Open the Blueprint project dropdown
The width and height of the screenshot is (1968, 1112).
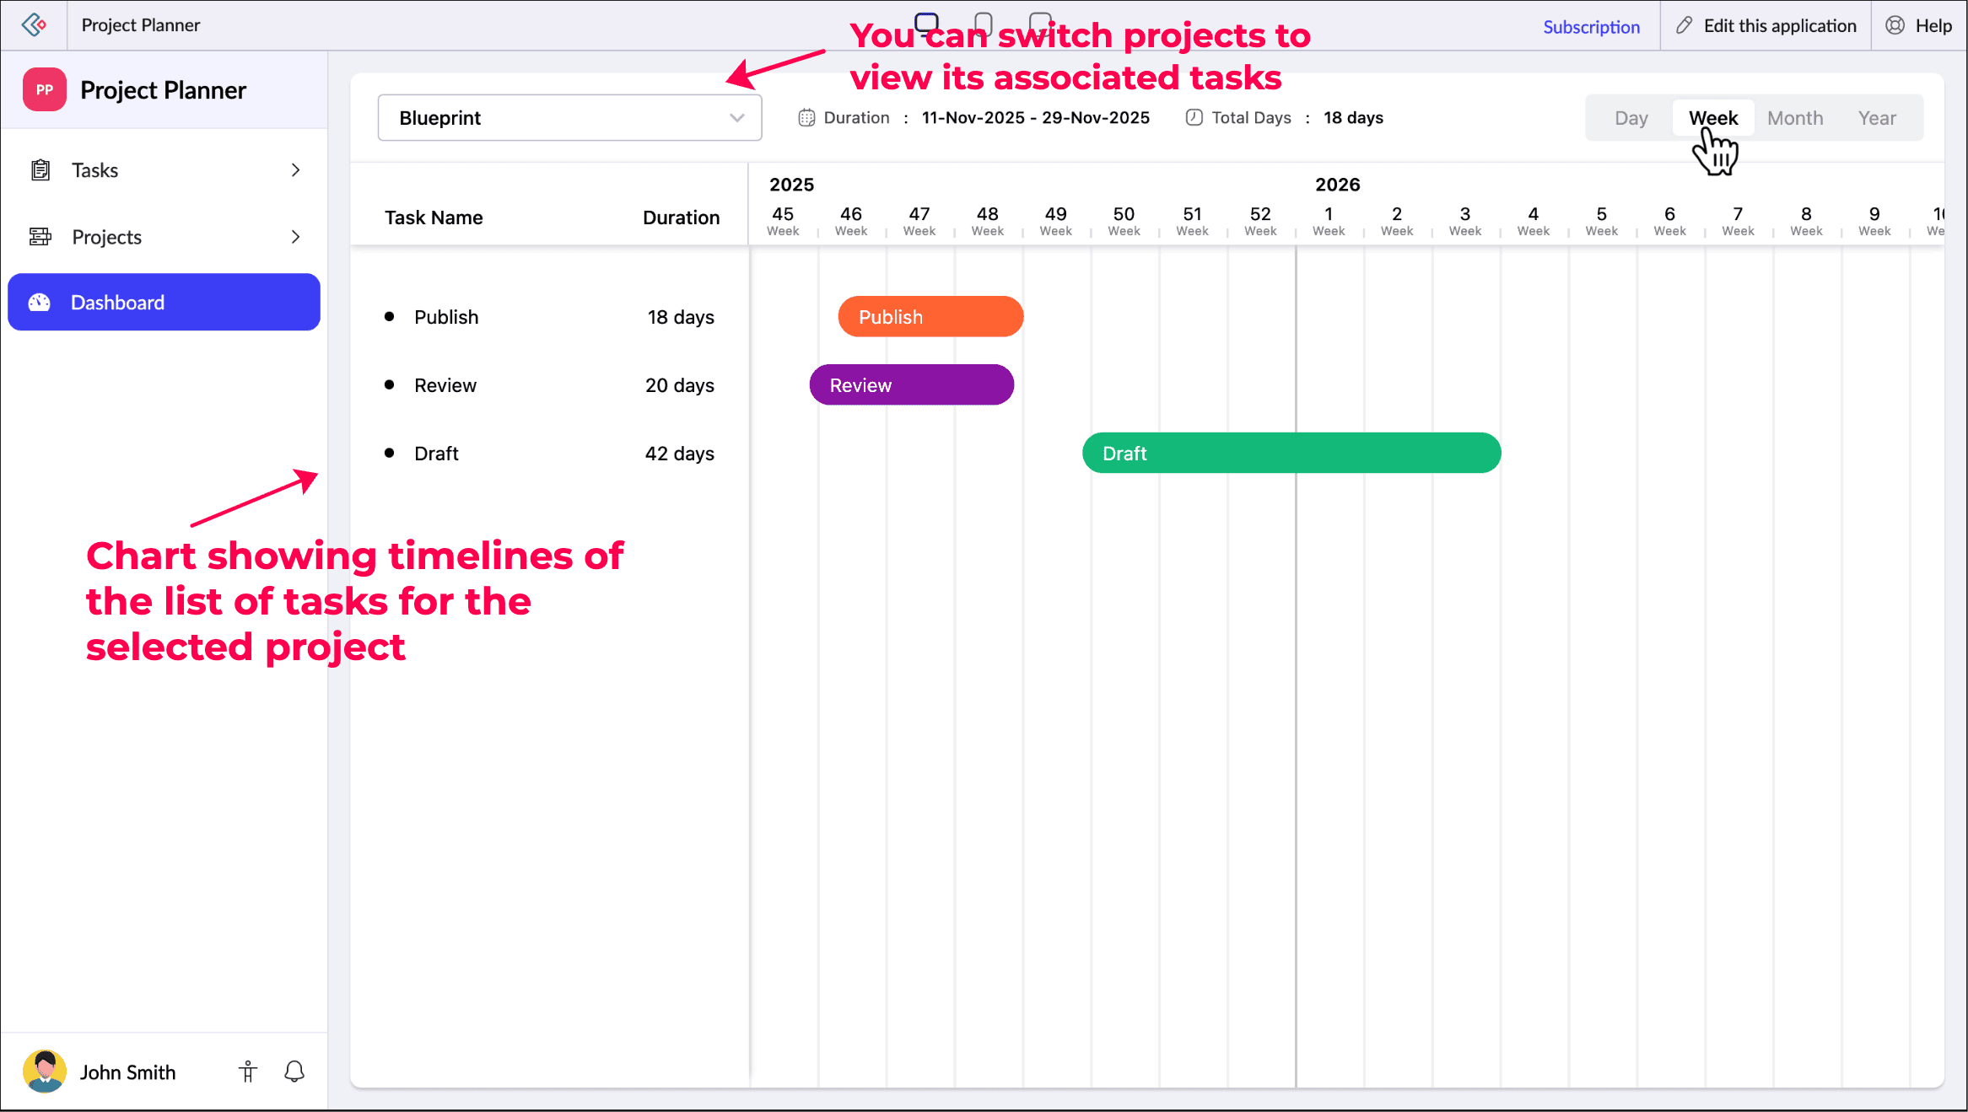(x=569, y=118)
